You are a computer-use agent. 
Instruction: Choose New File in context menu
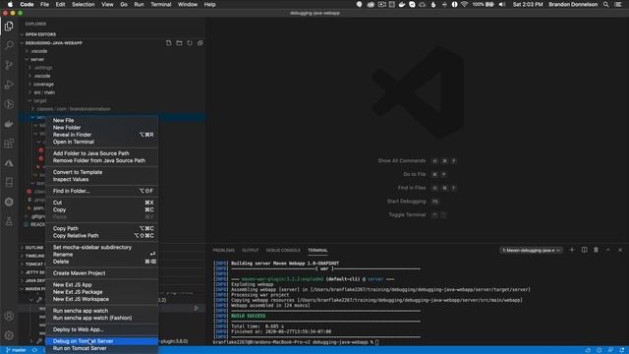(102, 120)
